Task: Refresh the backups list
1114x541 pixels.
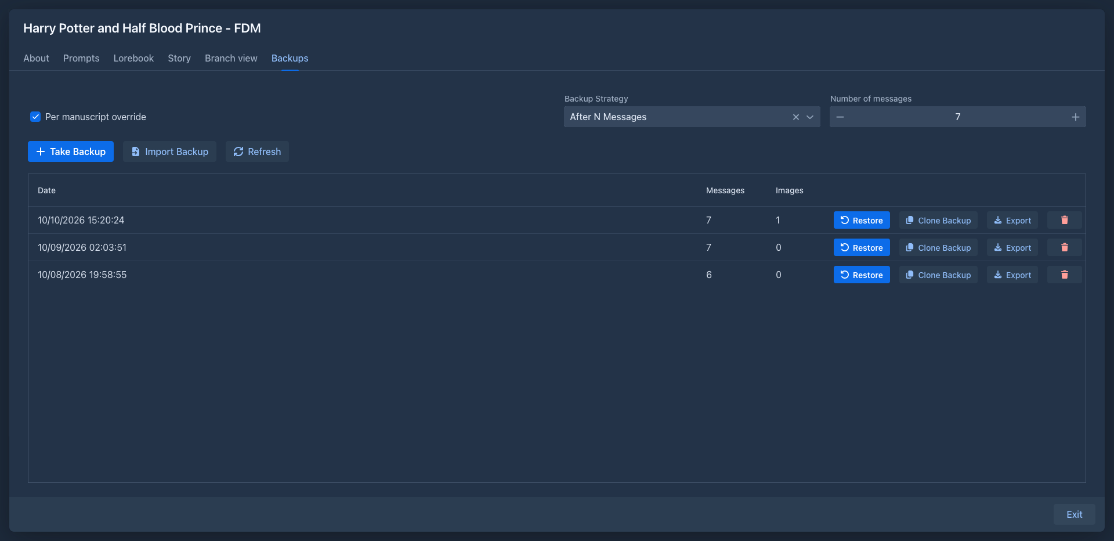Action: tap(257, 152)
